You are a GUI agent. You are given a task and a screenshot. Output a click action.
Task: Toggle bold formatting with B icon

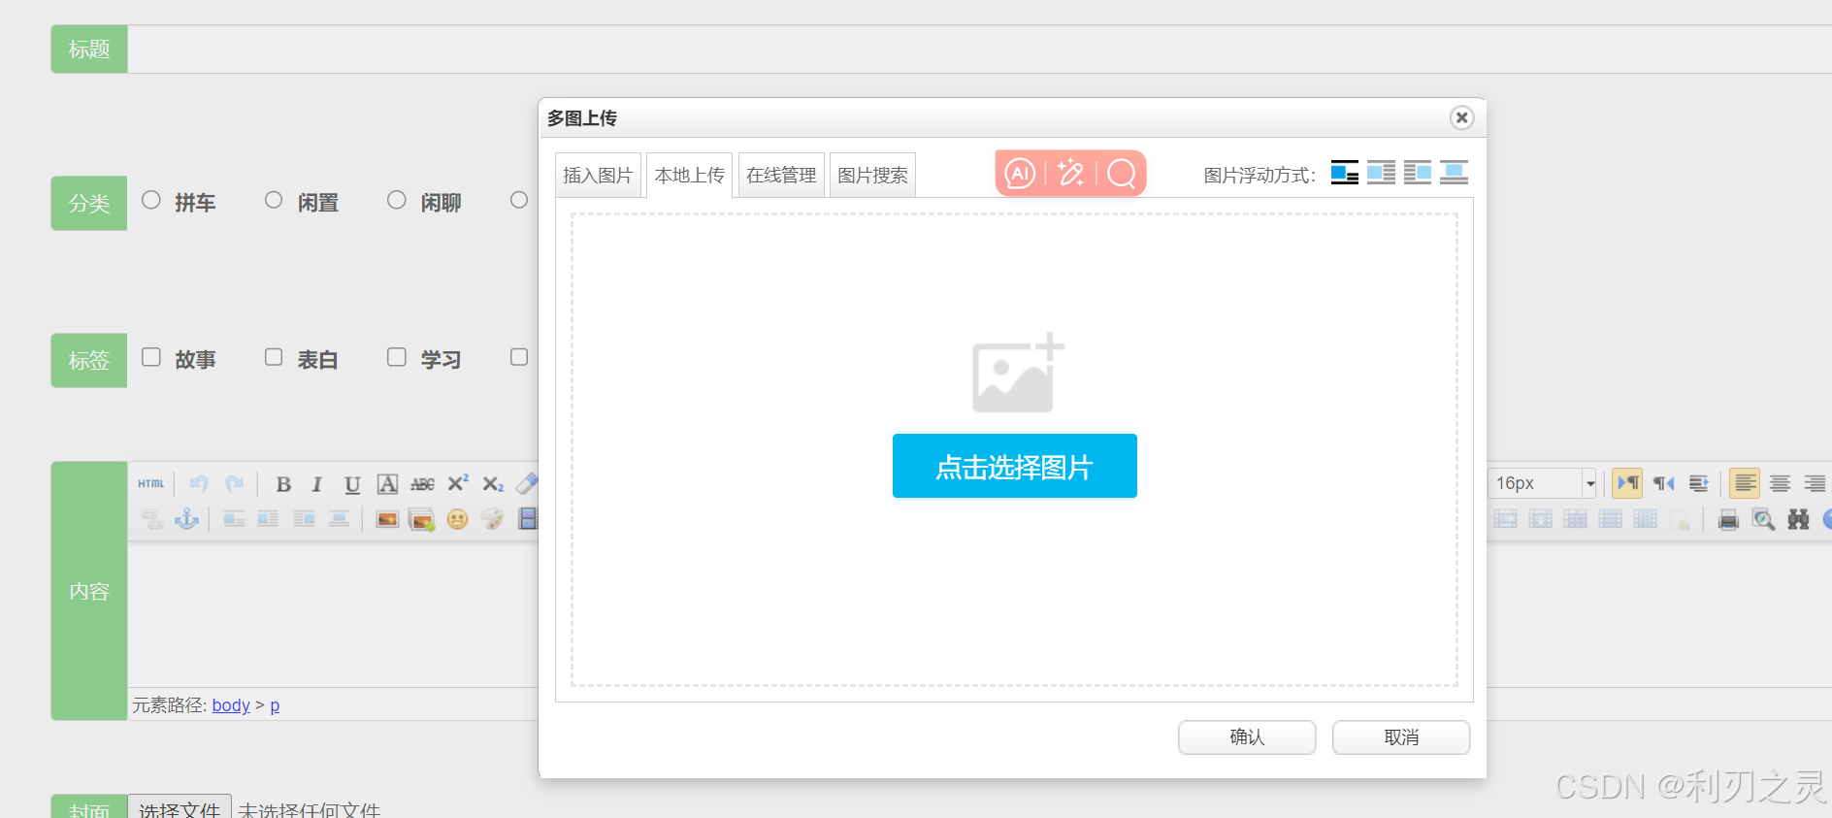click(x=283, y=484)
